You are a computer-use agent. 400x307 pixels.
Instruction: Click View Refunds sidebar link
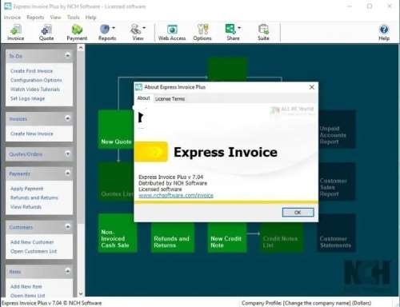click(26, 207)
